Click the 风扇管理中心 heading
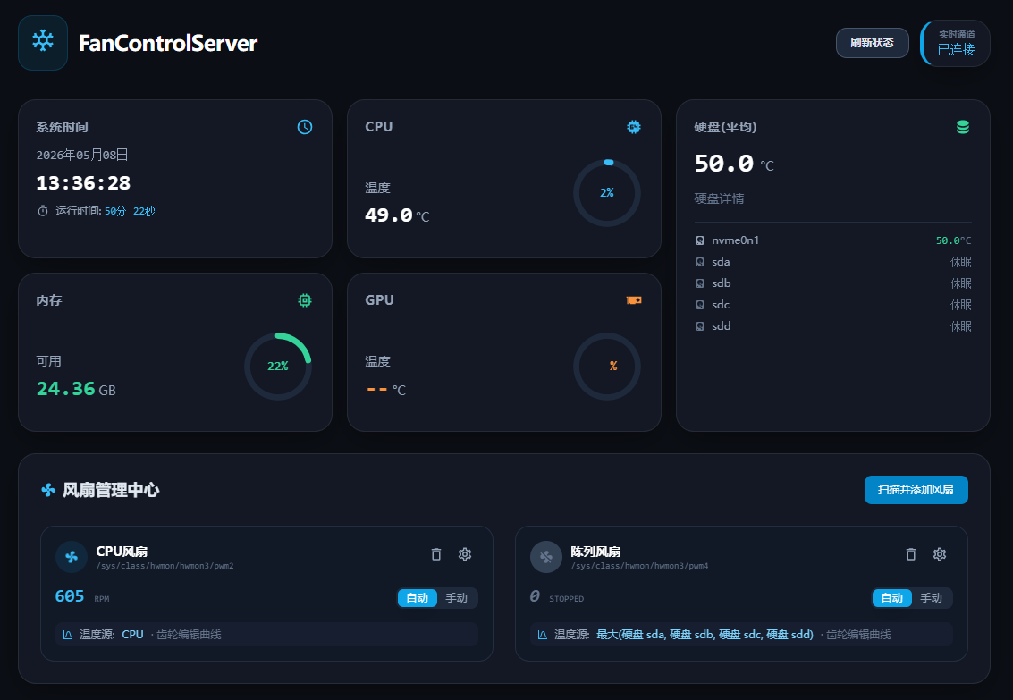Viewport: 1013px width, 700px height. coord(111,490)
